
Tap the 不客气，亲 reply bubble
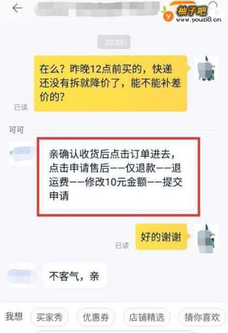(x=75, y=276)
